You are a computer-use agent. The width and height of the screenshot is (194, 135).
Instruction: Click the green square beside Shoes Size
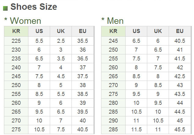tap(5, 8)
